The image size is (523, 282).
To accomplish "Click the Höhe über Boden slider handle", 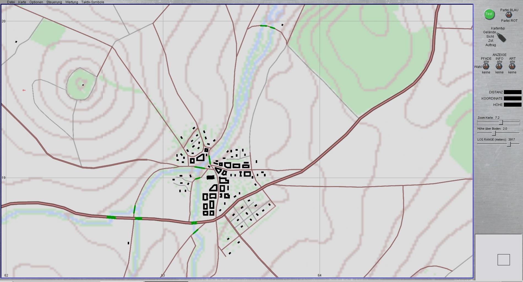I will pos(494,133).
